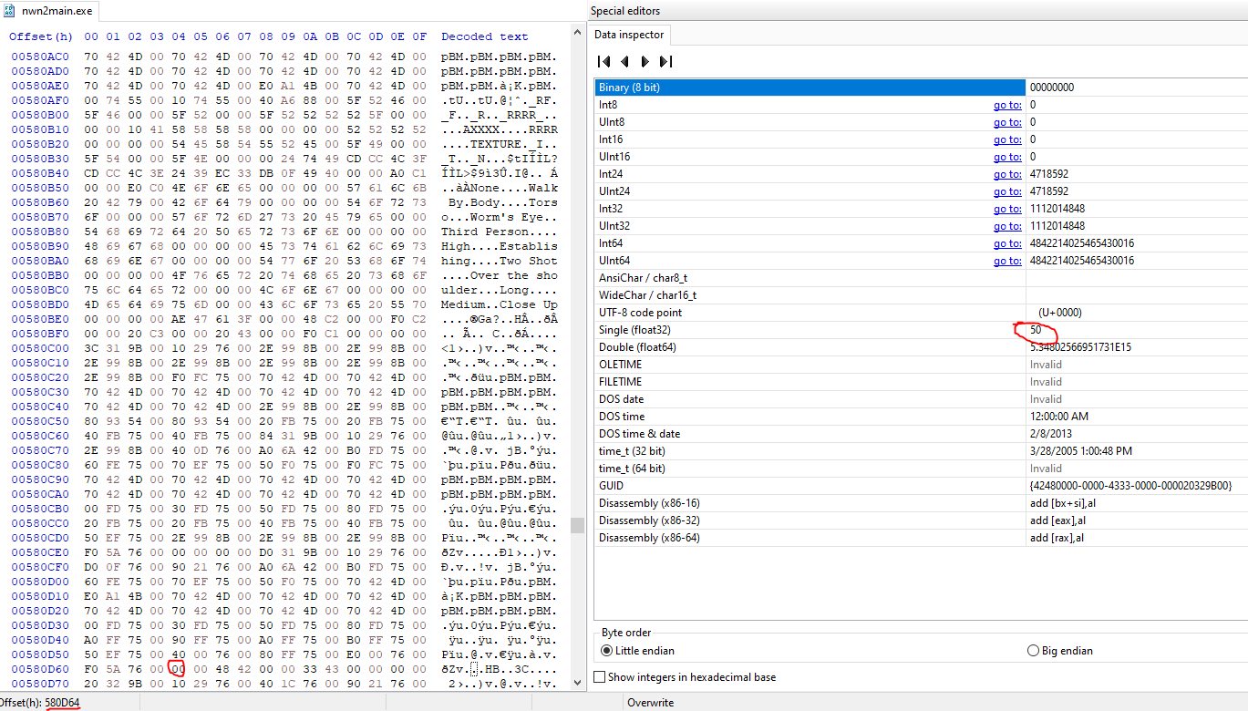Enable Show integers in hexadecimal base
This screenshot has height=711, width=1248.
coord(600,677)
